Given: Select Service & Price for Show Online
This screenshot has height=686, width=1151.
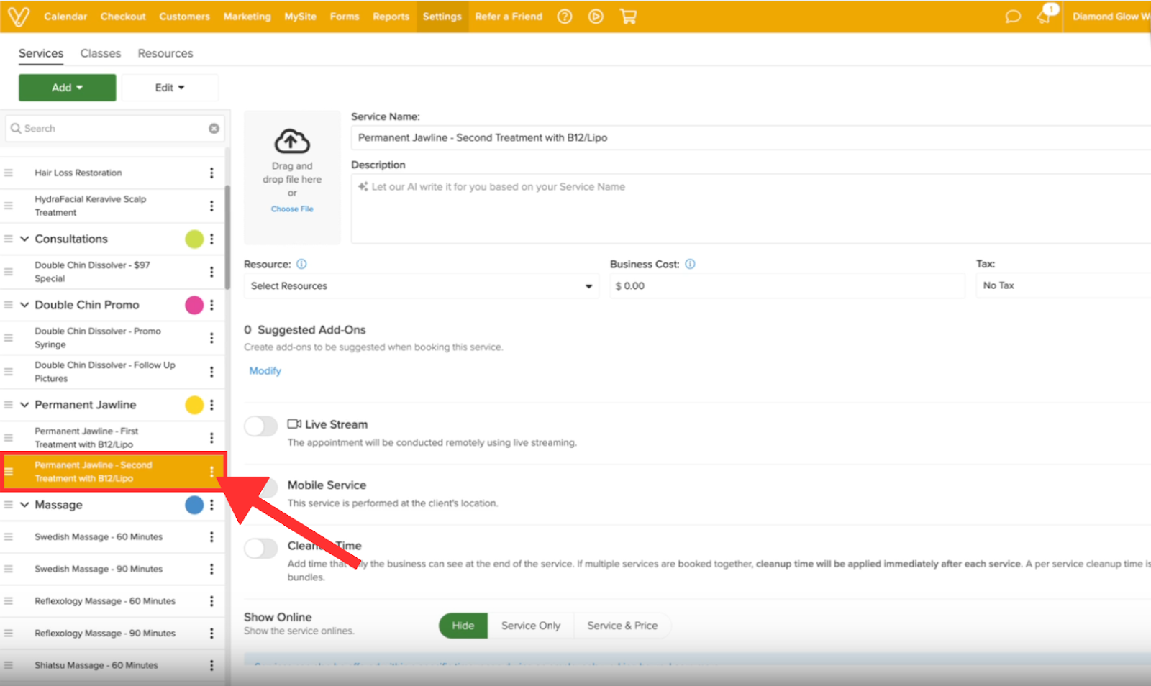Looking at the screenshot, I should click(622, 626).
